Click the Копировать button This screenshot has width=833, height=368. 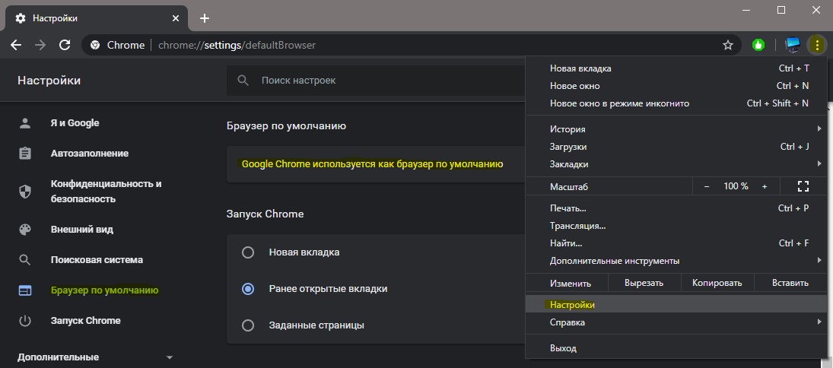click(x=717, y=283)
